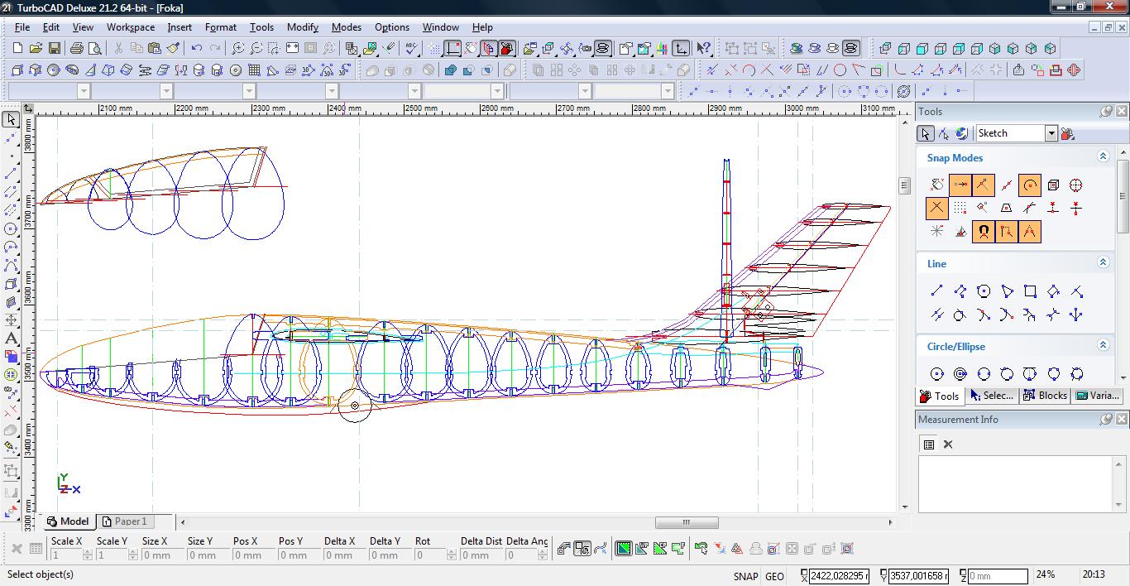Screen dimensions: 1130x586
Task: Toggle the magnet snap mode
Action: (x=983, y=232)
